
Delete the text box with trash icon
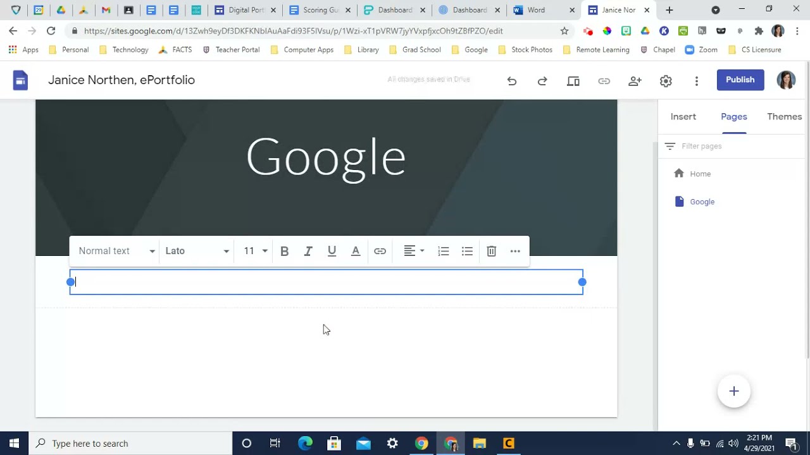pos(492,251)
